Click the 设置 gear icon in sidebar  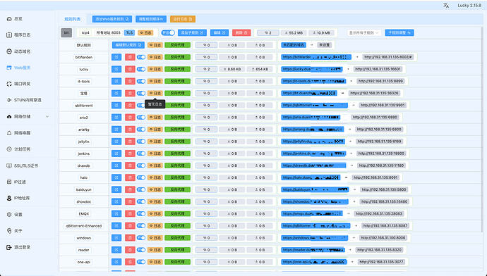tap(9, 214)
